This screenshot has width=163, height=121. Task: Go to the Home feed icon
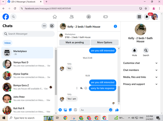[55, 17]
